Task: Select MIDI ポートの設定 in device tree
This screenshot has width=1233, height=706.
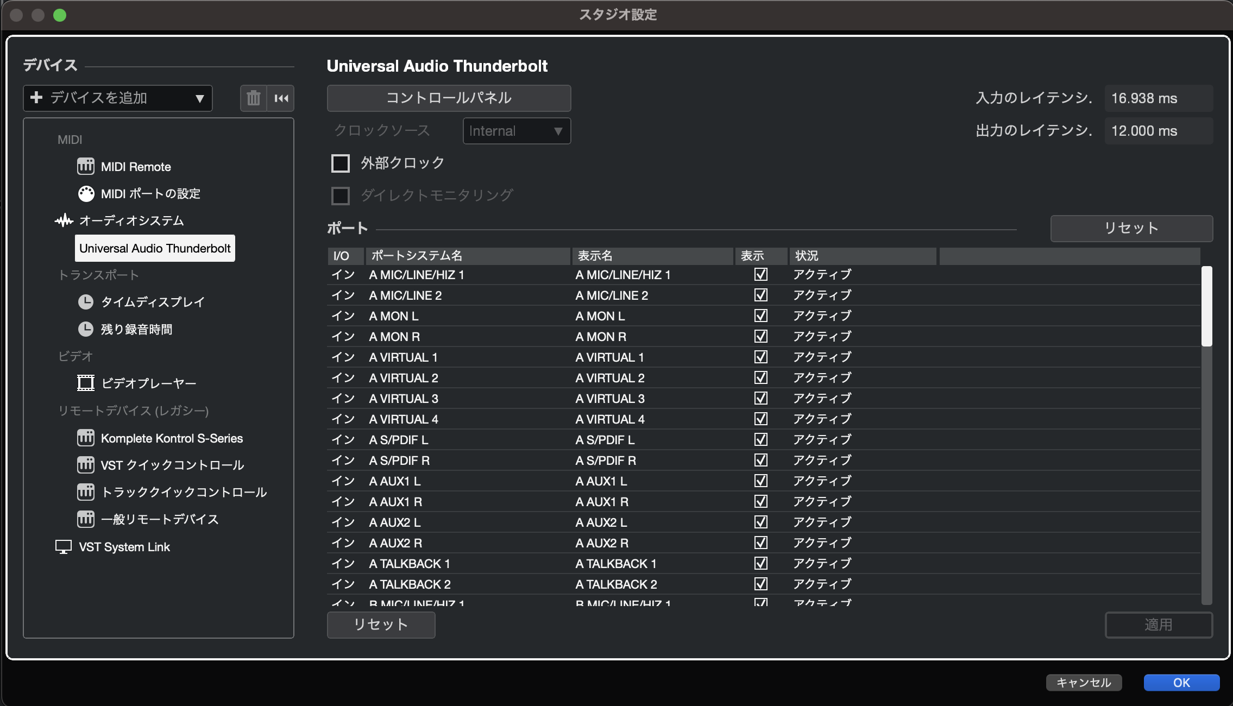Action: point(150,194)
